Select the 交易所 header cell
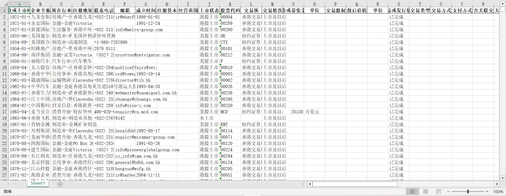This screenshot has height=196, width=506. (x=251, y=10)
